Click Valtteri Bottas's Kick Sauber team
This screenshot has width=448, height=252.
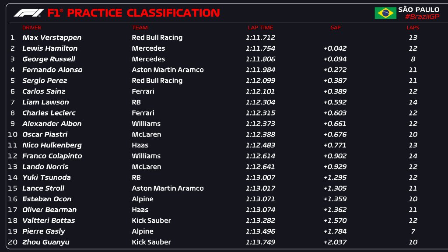pyautogui.click(x=151, y=221)
